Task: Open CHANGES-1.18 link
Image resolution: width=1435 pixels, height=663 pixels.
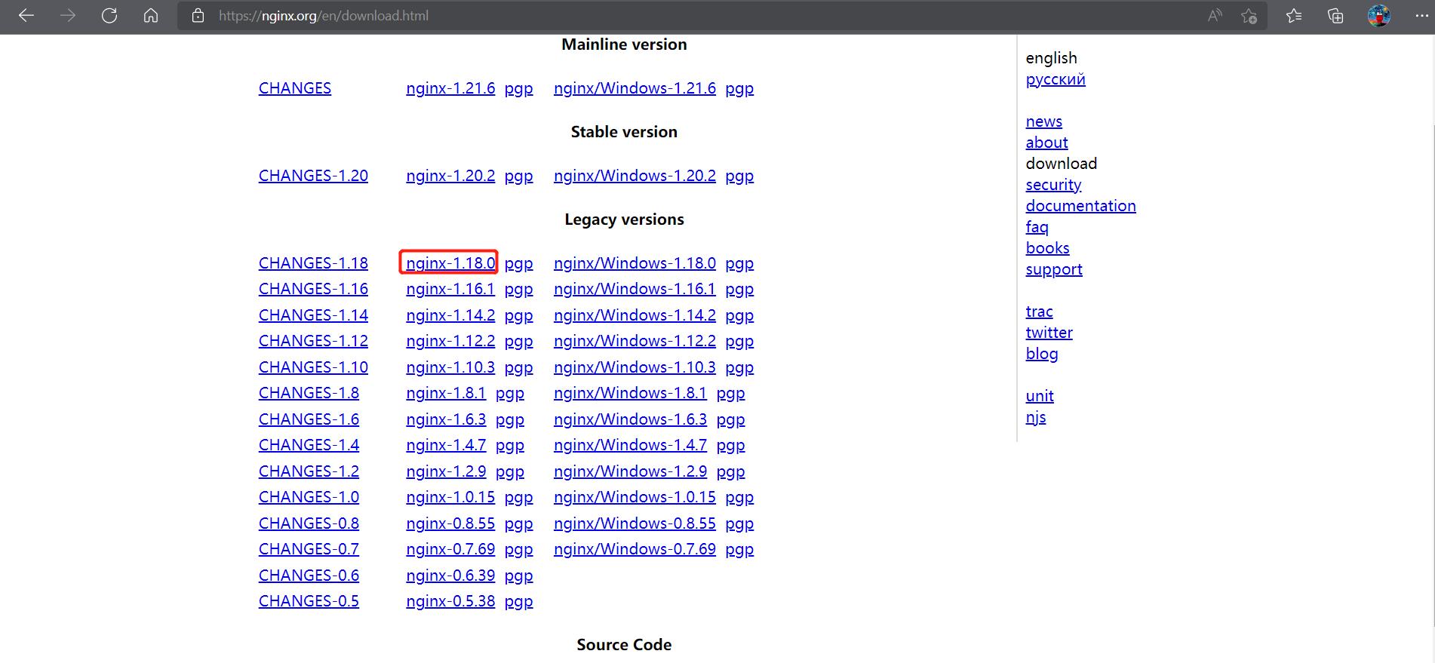Action: [x=313, y=263]
